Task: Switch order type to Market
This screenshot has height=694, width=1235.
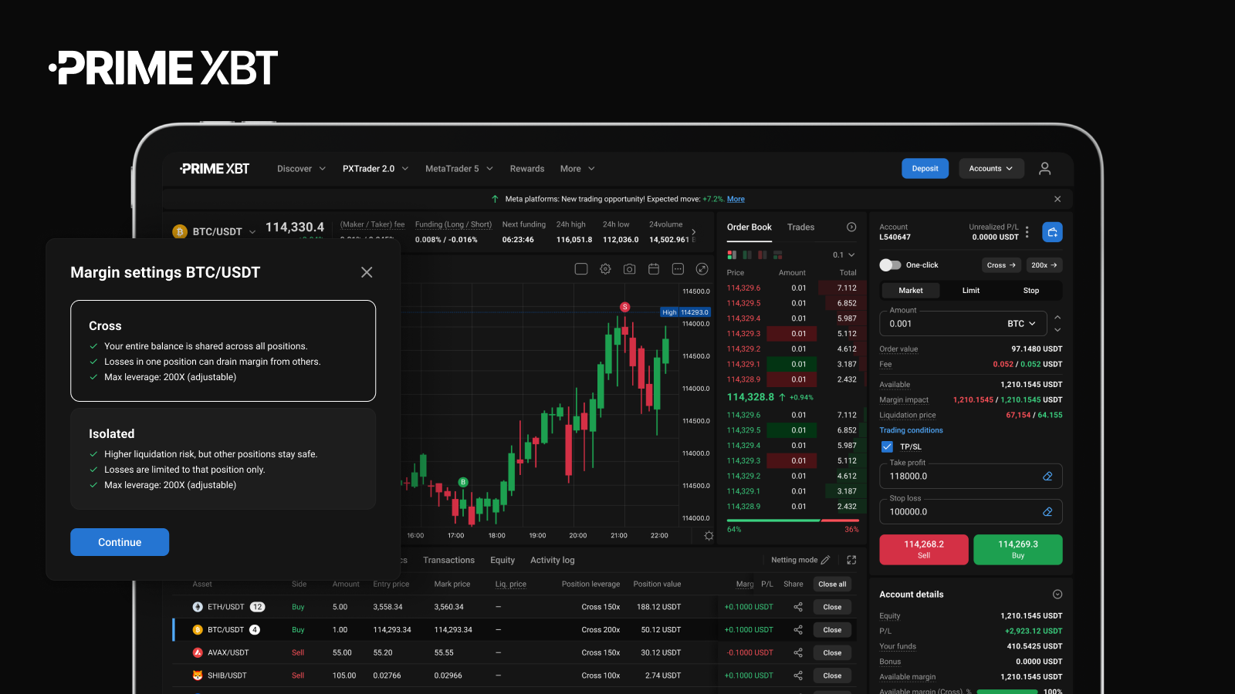Action: [x=911, y=291]
